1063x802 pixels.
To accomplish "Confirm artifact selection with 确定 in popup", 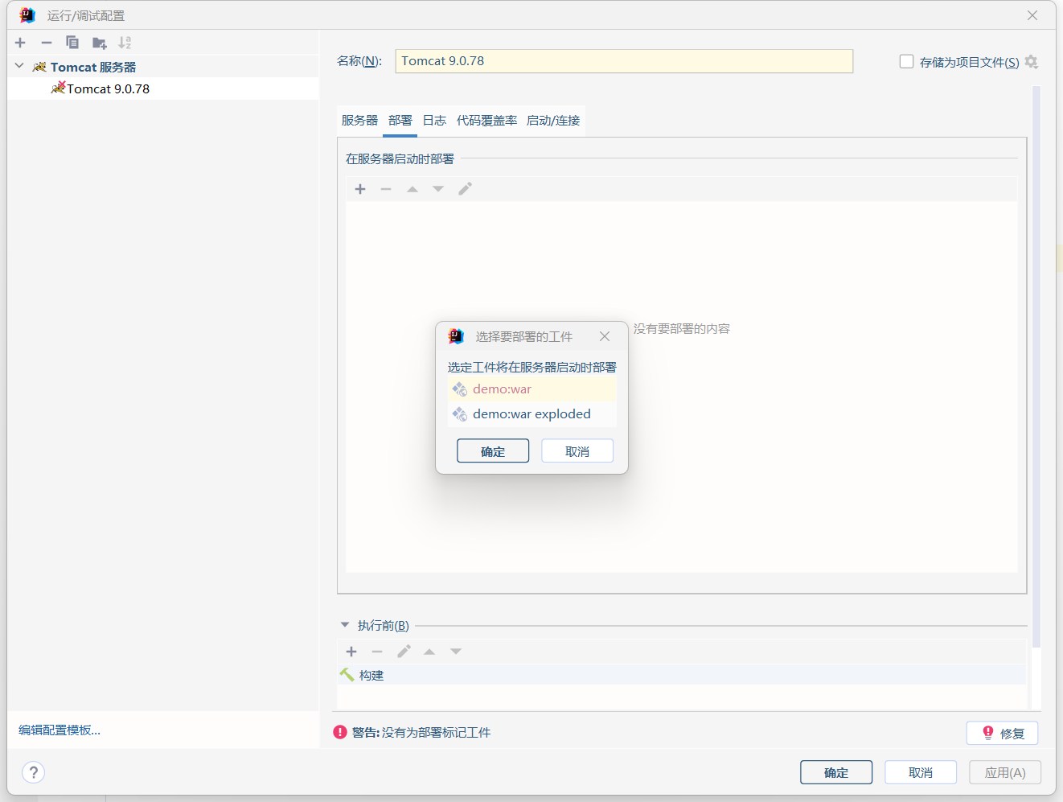I will [493, 451].
